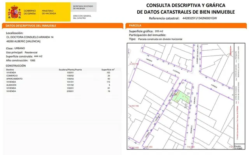This screenshot has height=155, width=249.
Task: Select address CL DOCTORA CONSUELO ARANDA 14
Action: pyautogui.click(x=30, y=37)
